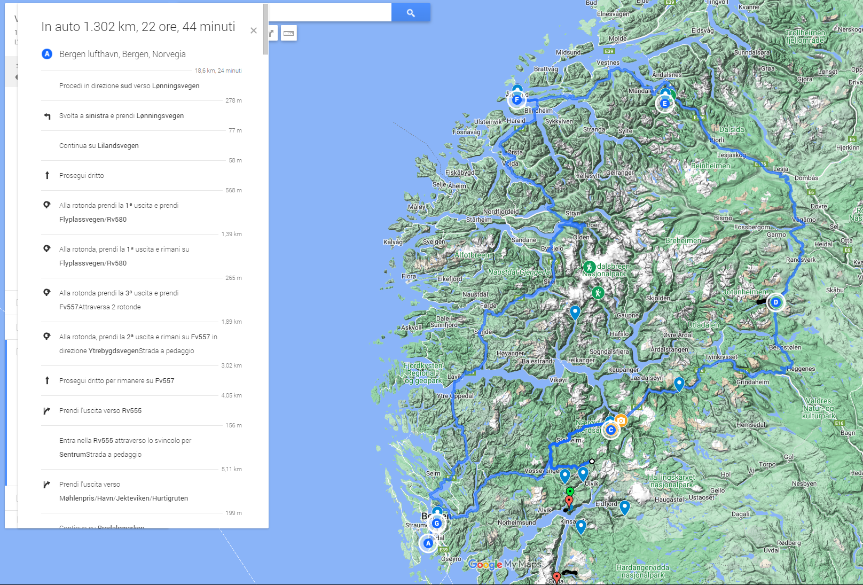Click the green hiker marker above Gaupne

click(x=598, y=293)
